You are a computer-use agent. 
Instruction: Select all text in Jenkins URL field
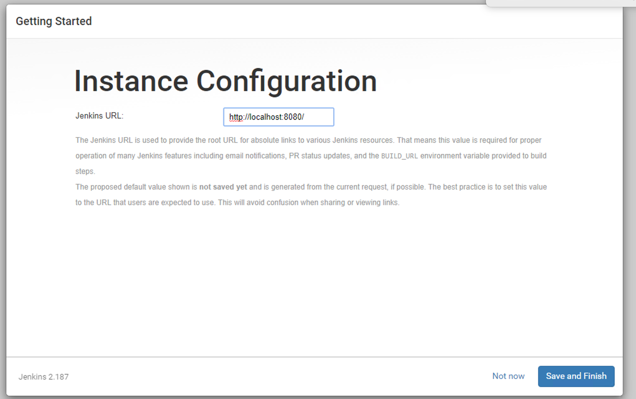tap(279, 117)
